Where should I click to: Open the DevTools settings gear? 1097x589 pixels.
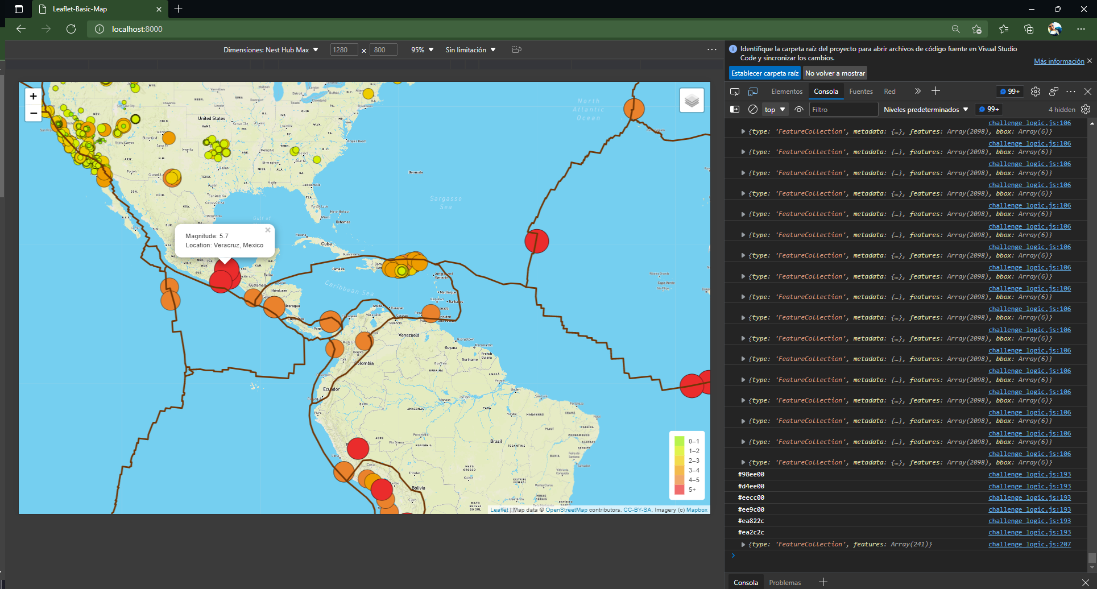pos(1035,91)
